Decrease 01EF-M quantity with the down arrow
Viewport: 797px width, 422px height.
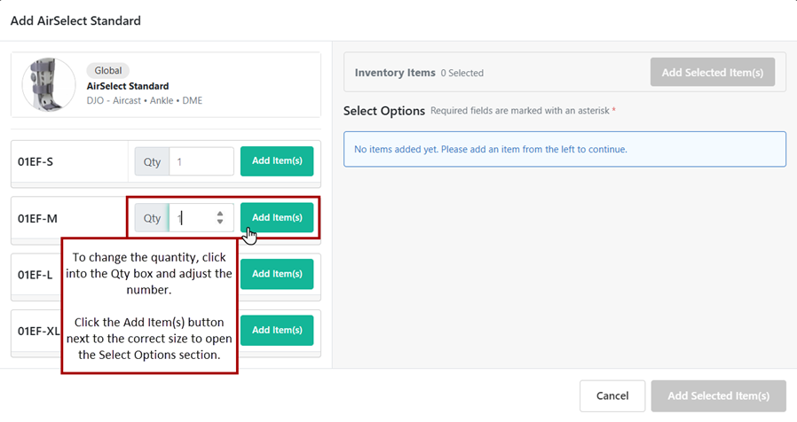pyautogui.click(x=220, y=222)
